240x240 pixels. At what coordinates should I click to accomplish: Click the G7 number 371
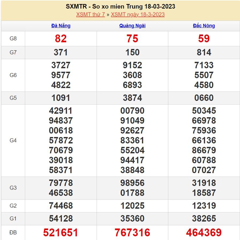pyautogui.click(x=61, y=52)
